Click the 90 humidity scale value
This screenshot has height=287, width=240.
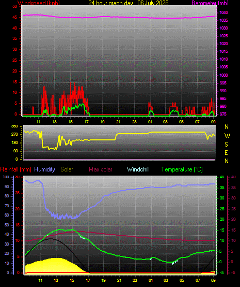(x=7, y=187)
